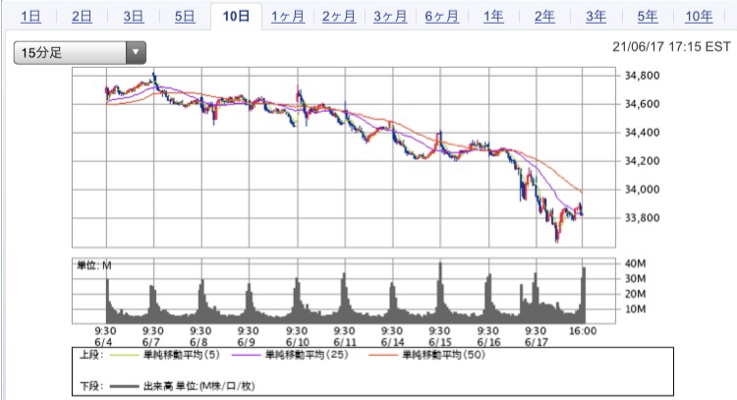Click the last volume bar at 16:00
The width and height of the screenshot is (737, 400).
(x=584, y=295)
